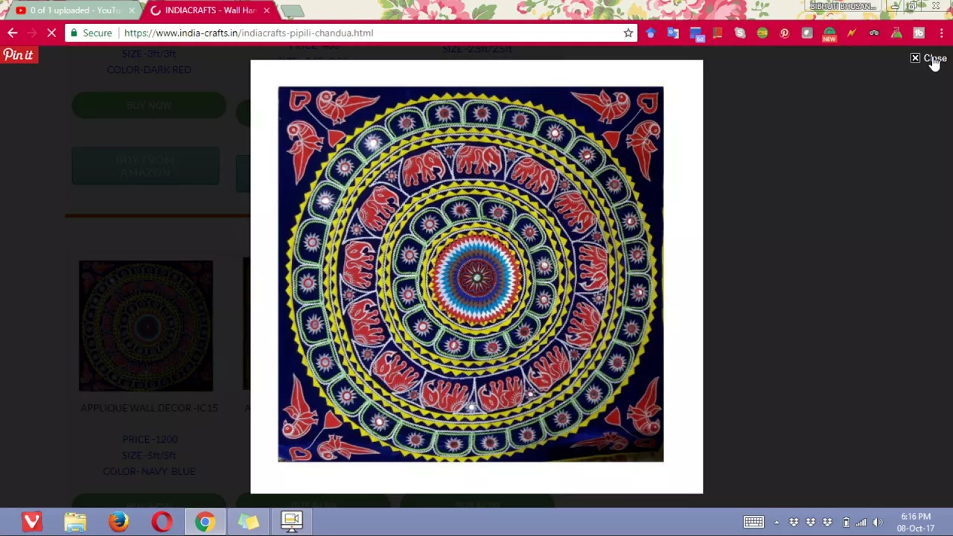
Task: Stop the page loading with the reload icon
Action: tap(51, 33)
